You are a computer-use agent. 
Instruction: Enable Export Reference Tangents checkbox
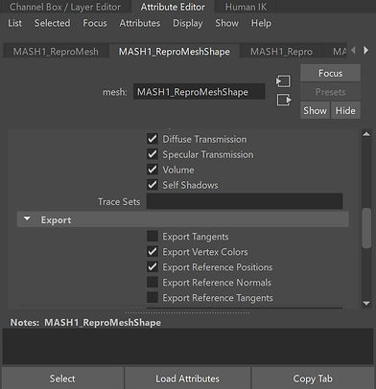click(x=153, y=298)
